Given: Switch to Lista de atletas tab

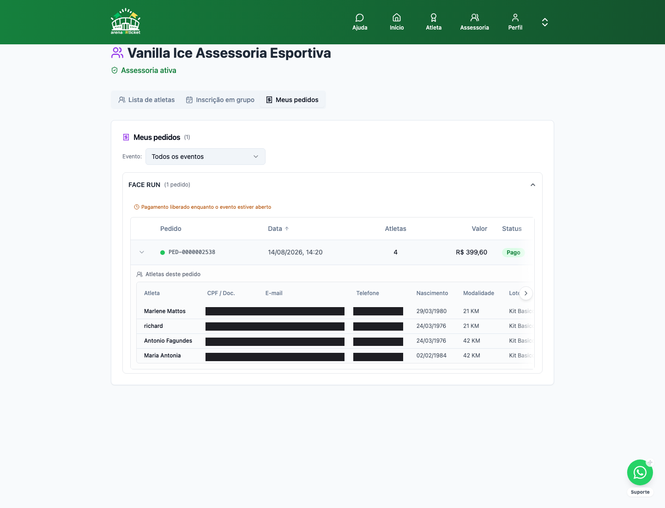Looking at the screenshot, I should coord(146,100).
